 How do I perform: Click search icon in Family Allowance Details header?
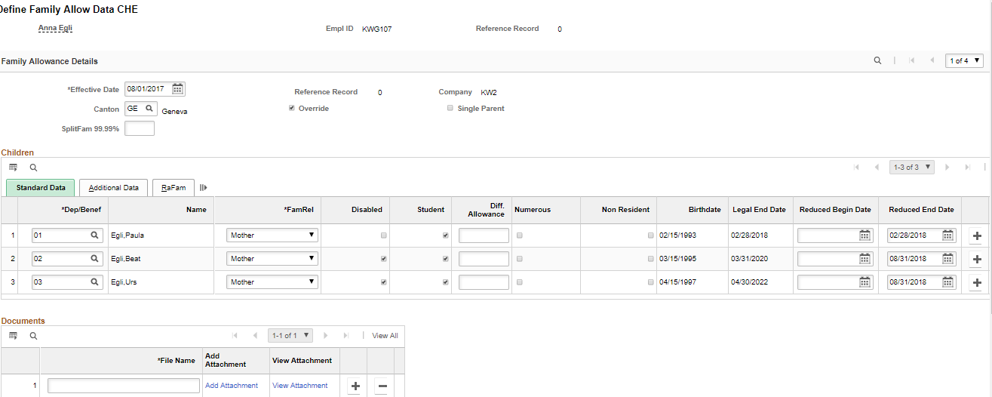[877, 60]
